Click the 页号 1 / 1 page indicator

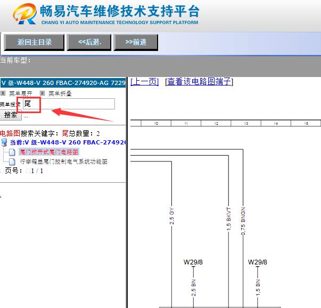point(24,171)
